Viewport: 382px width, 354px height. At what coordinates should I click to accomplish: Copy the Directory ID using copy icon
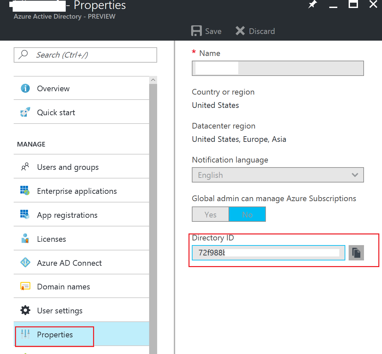[x=356, y=253]
